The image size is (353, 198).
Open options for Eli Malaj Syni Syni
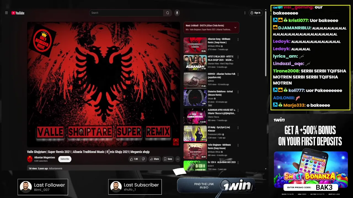[x=238, y=128]
